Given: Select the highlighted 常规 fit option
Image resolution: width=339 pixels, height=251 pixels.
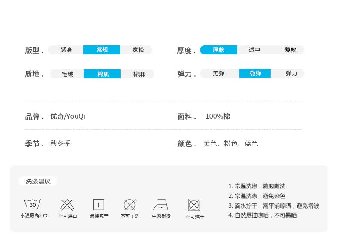Looking at the screenshot, I should pos(102,50).
